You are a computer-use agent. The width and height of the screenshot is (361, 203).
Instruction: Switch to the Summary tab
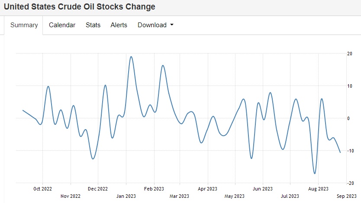coord(24,25)
